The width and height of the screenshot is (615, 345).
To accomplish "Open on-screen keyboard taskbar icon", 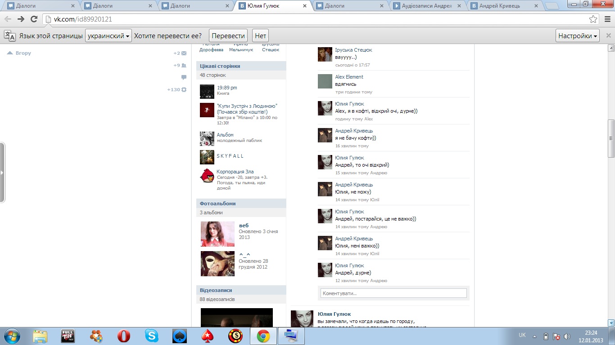I will (291, 336).
